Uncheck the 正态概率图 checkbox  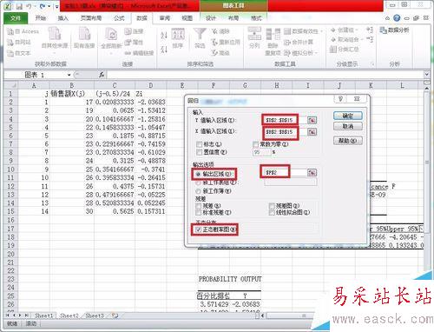coord(199,229)
